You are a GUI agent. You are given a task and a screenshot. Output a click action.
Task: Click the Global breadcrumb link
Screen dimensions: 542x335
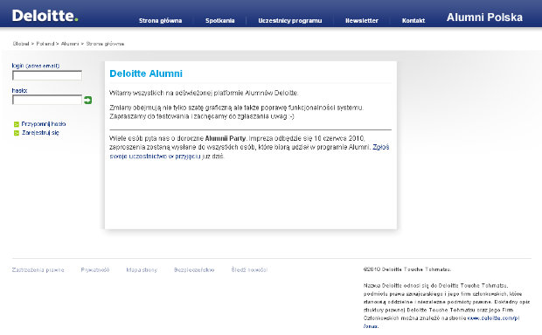[21, 44]
